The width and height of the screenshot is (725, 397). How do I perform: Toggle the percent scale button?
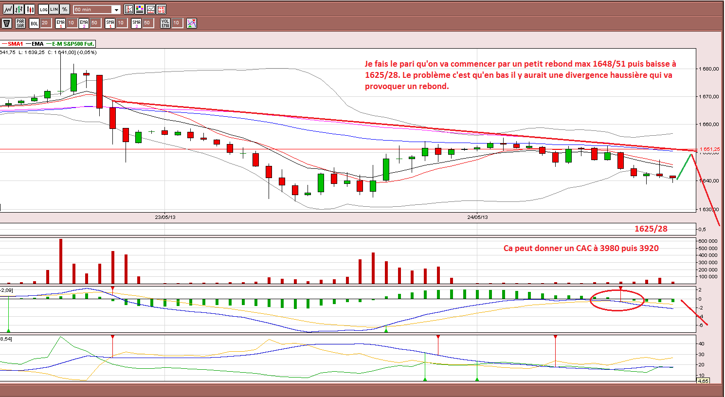[65, 9]
